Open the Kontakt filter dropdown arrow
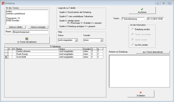174x102 pixels. [x=101, y=40]
